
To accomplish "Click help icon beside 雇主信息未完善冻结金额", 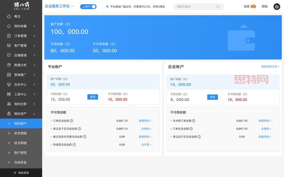I will (85, 137).
